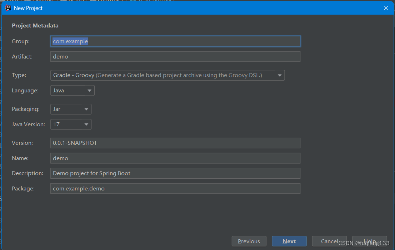Focus the Group input field
Screen dimensions: 395x250
pos(175,41)
